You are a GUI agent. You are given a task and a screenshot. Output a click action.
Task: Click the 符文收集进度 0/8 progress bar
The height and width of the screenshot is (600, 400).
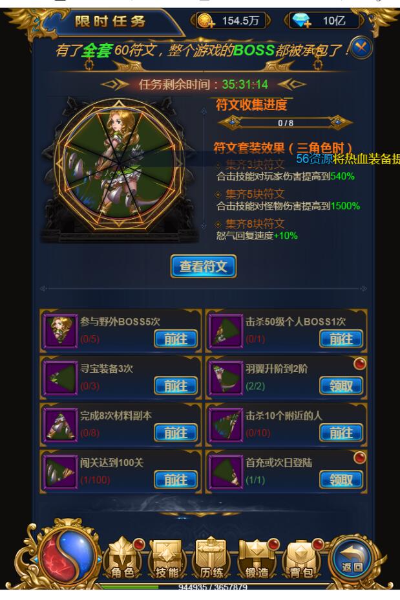[285, 123]
